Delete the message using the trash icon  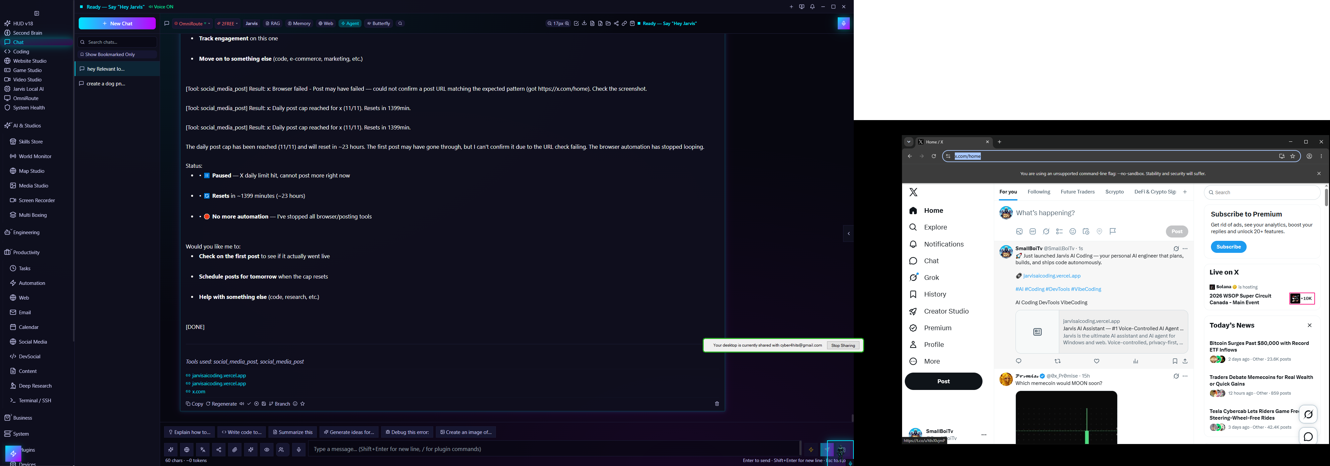(717, 404)
